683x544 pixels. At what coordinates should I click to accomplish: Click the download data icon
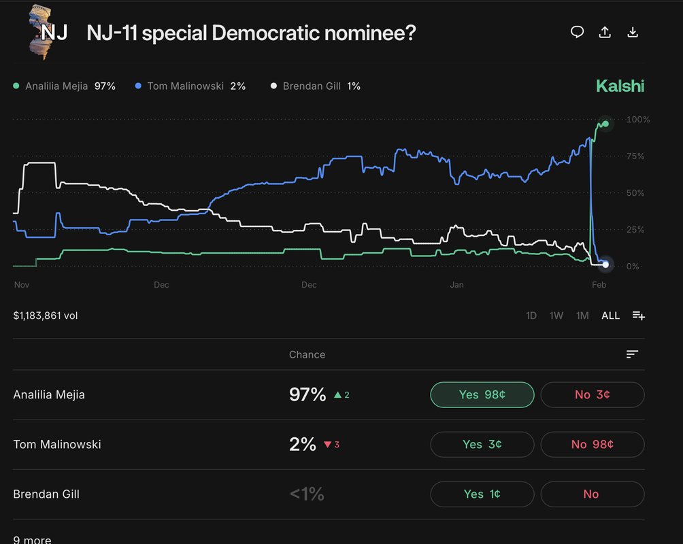[633, 31]
